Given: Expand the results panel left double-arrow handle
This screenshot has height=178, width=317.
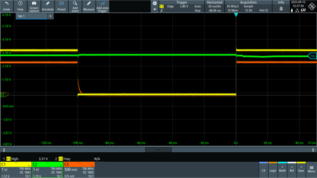Looking at the screenshot, I should pyautogui.click(x=4, y=150).
